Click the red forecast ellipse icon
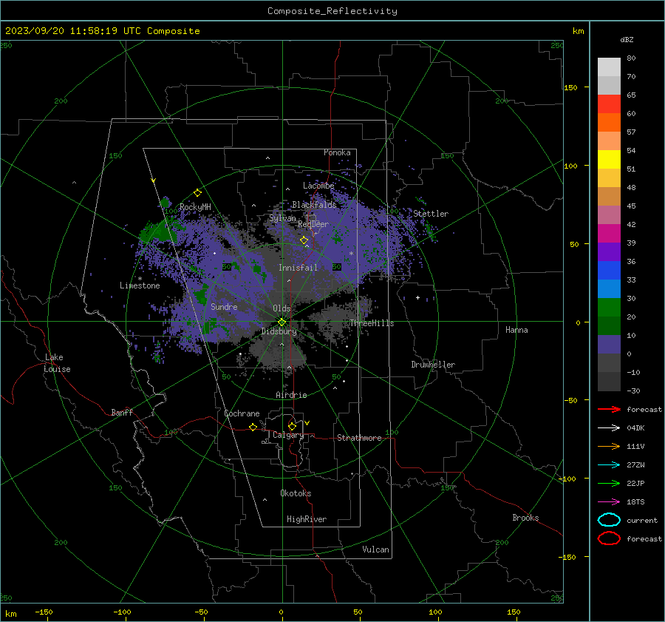Image resolution: width=665 pixels, height=622 pixels. click(x=609, y=538)
